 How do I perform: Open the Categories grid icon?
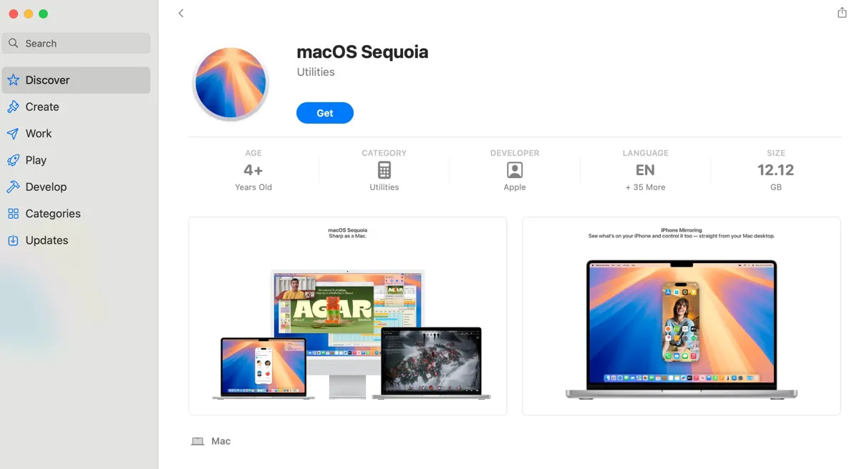pos(13,214)
